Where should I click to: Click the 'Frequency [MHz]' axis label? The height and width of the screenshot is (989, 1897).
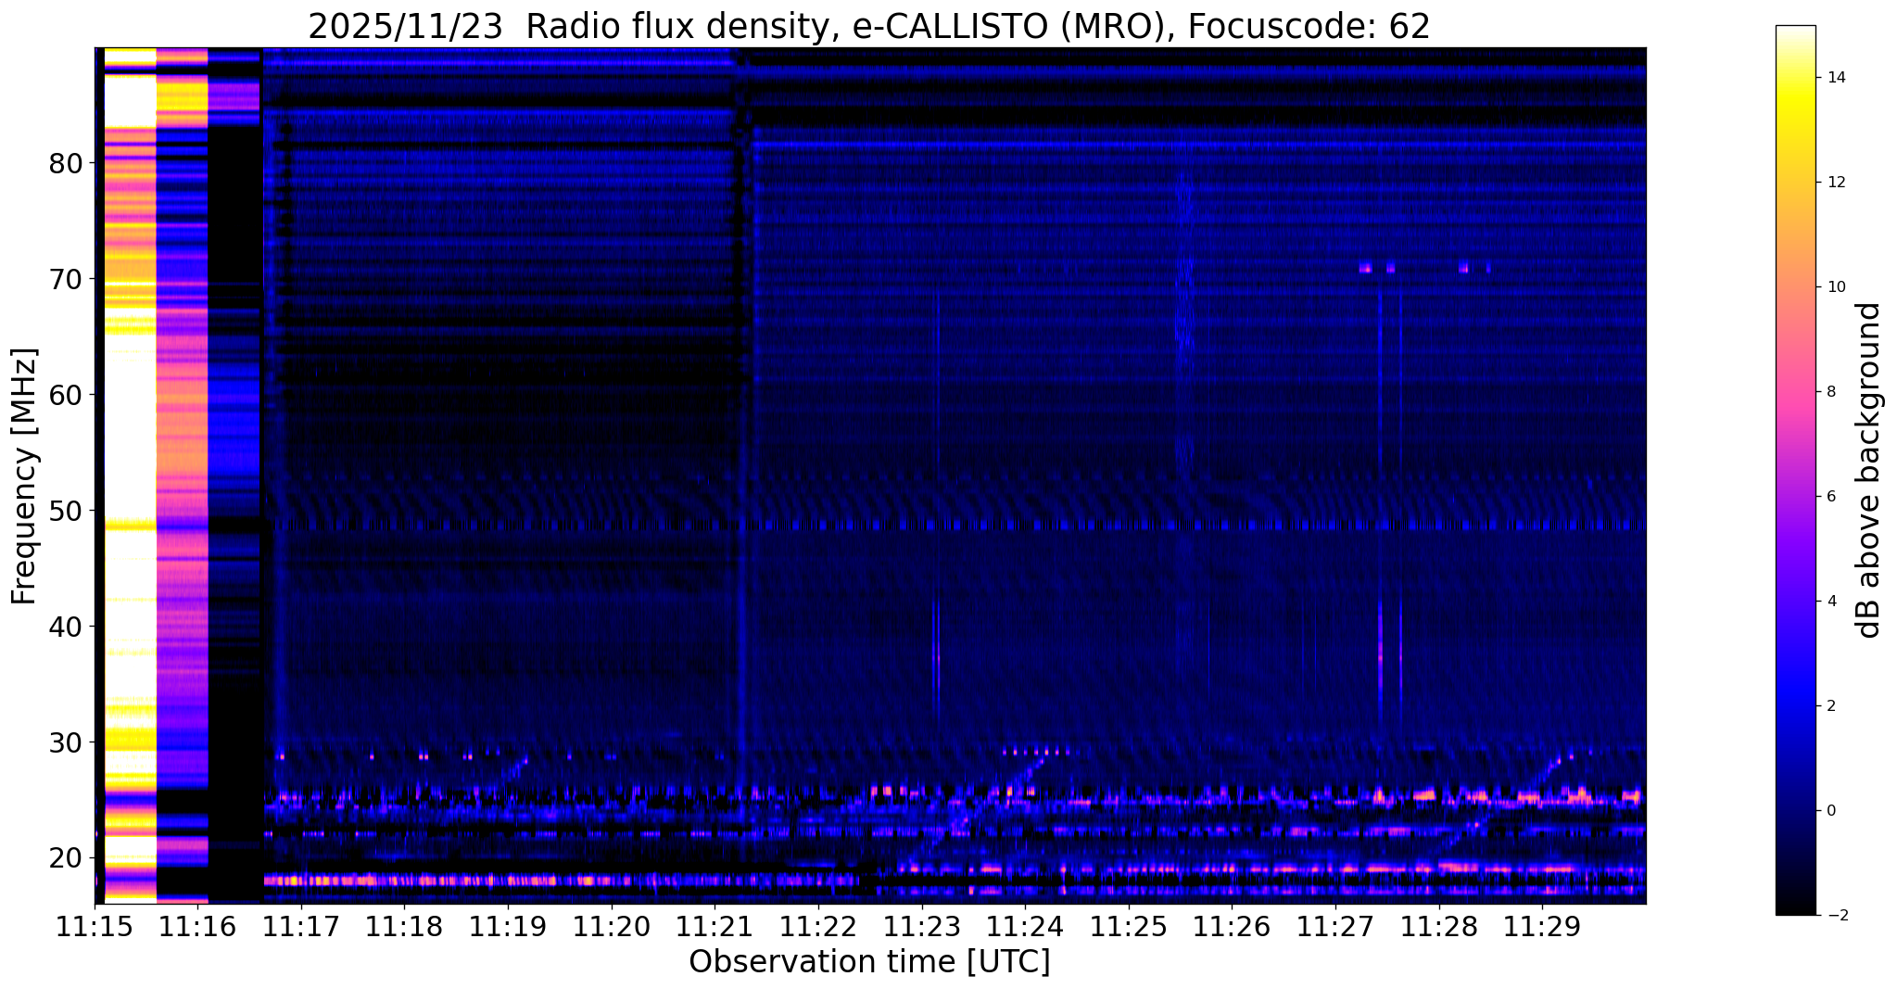(25, 475)
